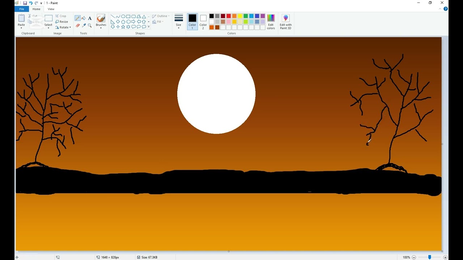Click the Save icon in title bar

click(25, 3)
